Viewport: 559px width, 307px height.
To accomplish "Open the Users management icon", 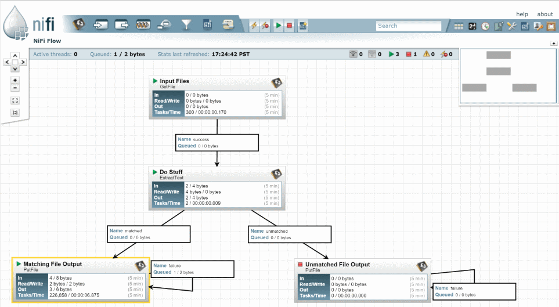I will coord(538,26).
